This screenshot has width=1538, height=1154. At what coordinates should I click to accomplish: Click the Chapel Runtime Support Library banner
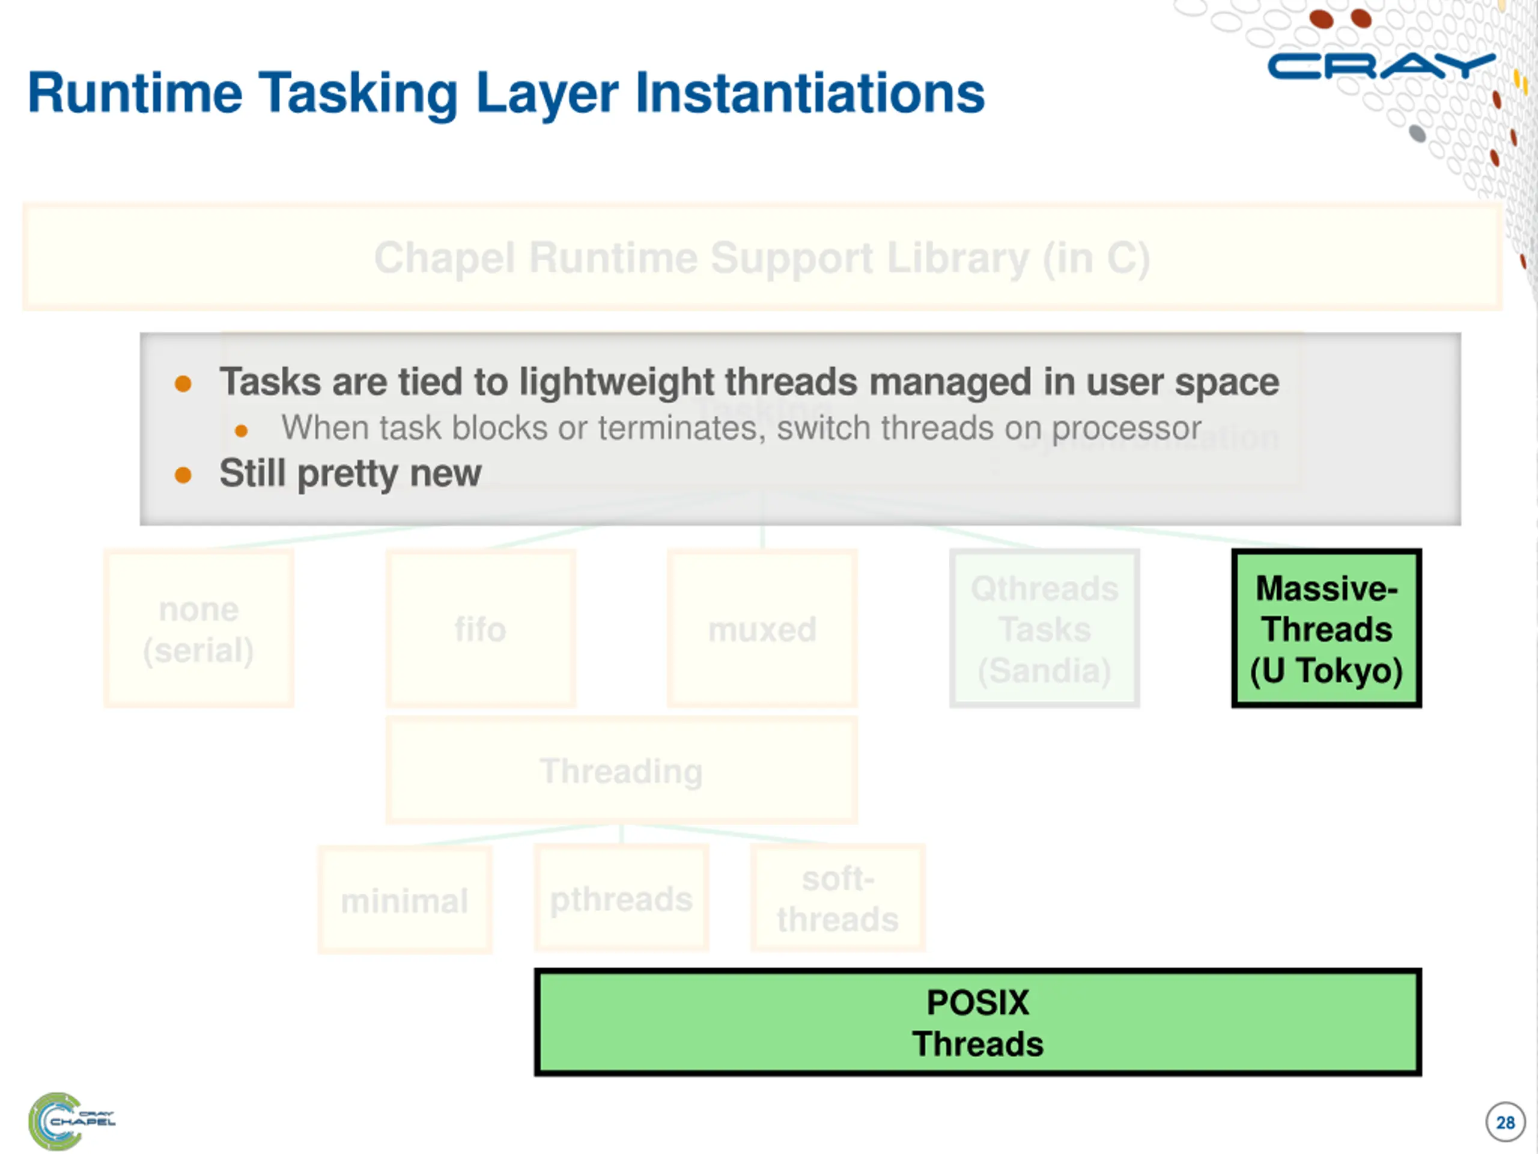(762, 257)
